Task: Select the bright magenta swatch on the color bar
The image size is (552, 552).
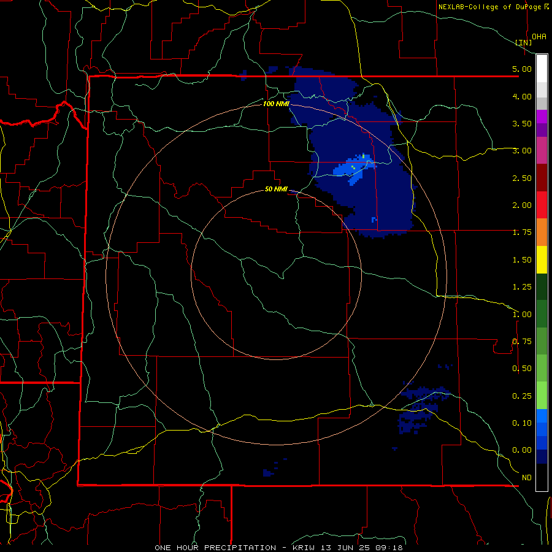Action: click(x=542, y=117)
